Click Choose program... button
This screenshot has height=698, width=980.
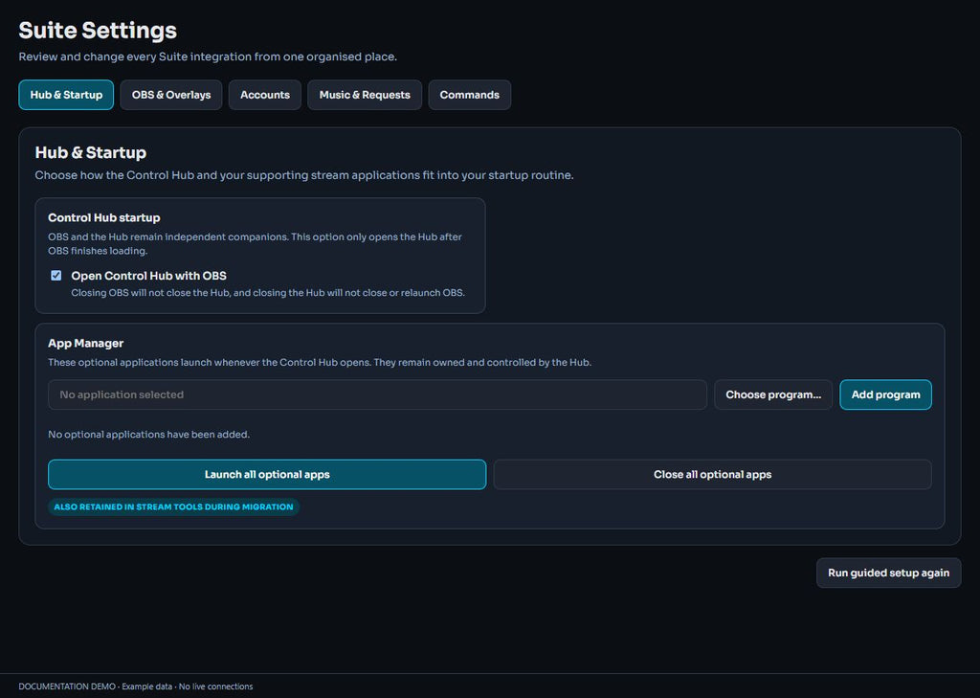pos(773,394)
